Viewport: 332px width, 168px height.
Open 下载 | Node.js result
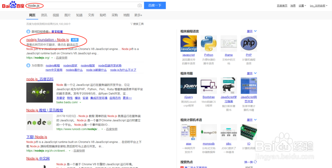(37, 137)
